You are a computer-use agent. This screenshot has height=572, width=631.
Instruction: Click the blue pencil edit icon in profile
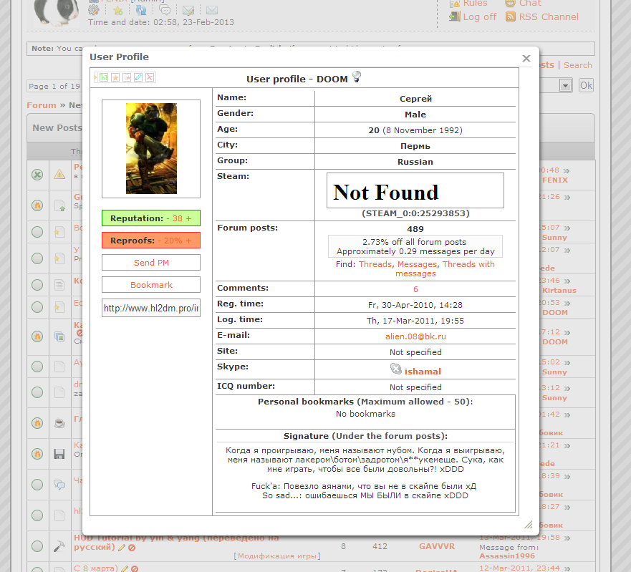click(138, 77)
